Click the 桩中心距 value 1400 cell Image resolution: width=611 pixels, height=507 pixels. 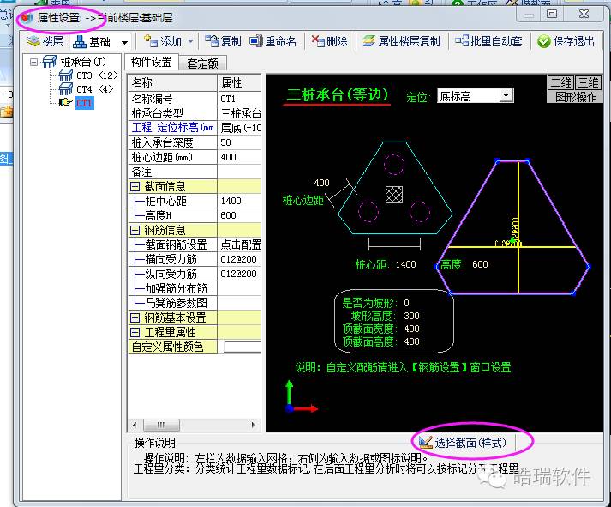point(239,201)
